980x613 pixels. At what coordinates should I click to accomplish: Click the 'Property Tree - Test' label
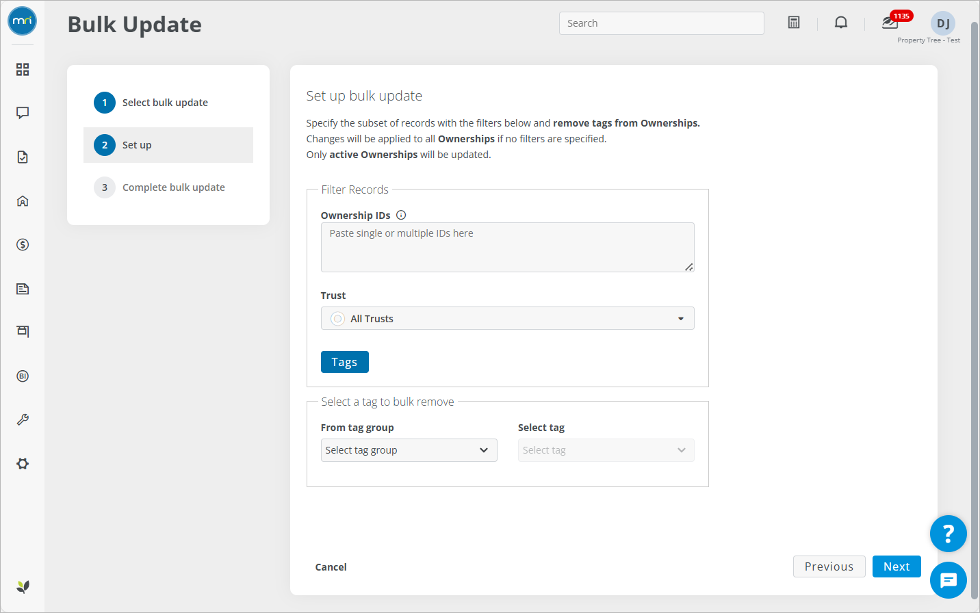pos(929,40)
